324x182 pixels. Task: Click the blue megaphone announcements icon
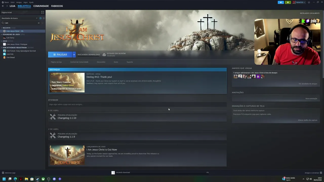click(x=281, y=2)
